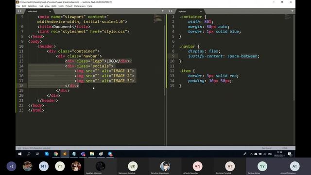
Task: Click the right pane vertical scrollbar
Action: pos(294,57)
